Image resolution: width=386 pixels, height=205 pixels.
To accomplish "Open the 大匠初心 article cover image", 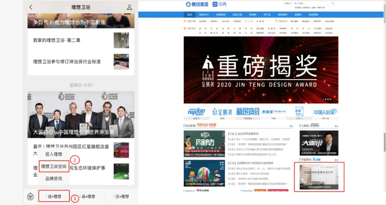I will coord(81,115).
